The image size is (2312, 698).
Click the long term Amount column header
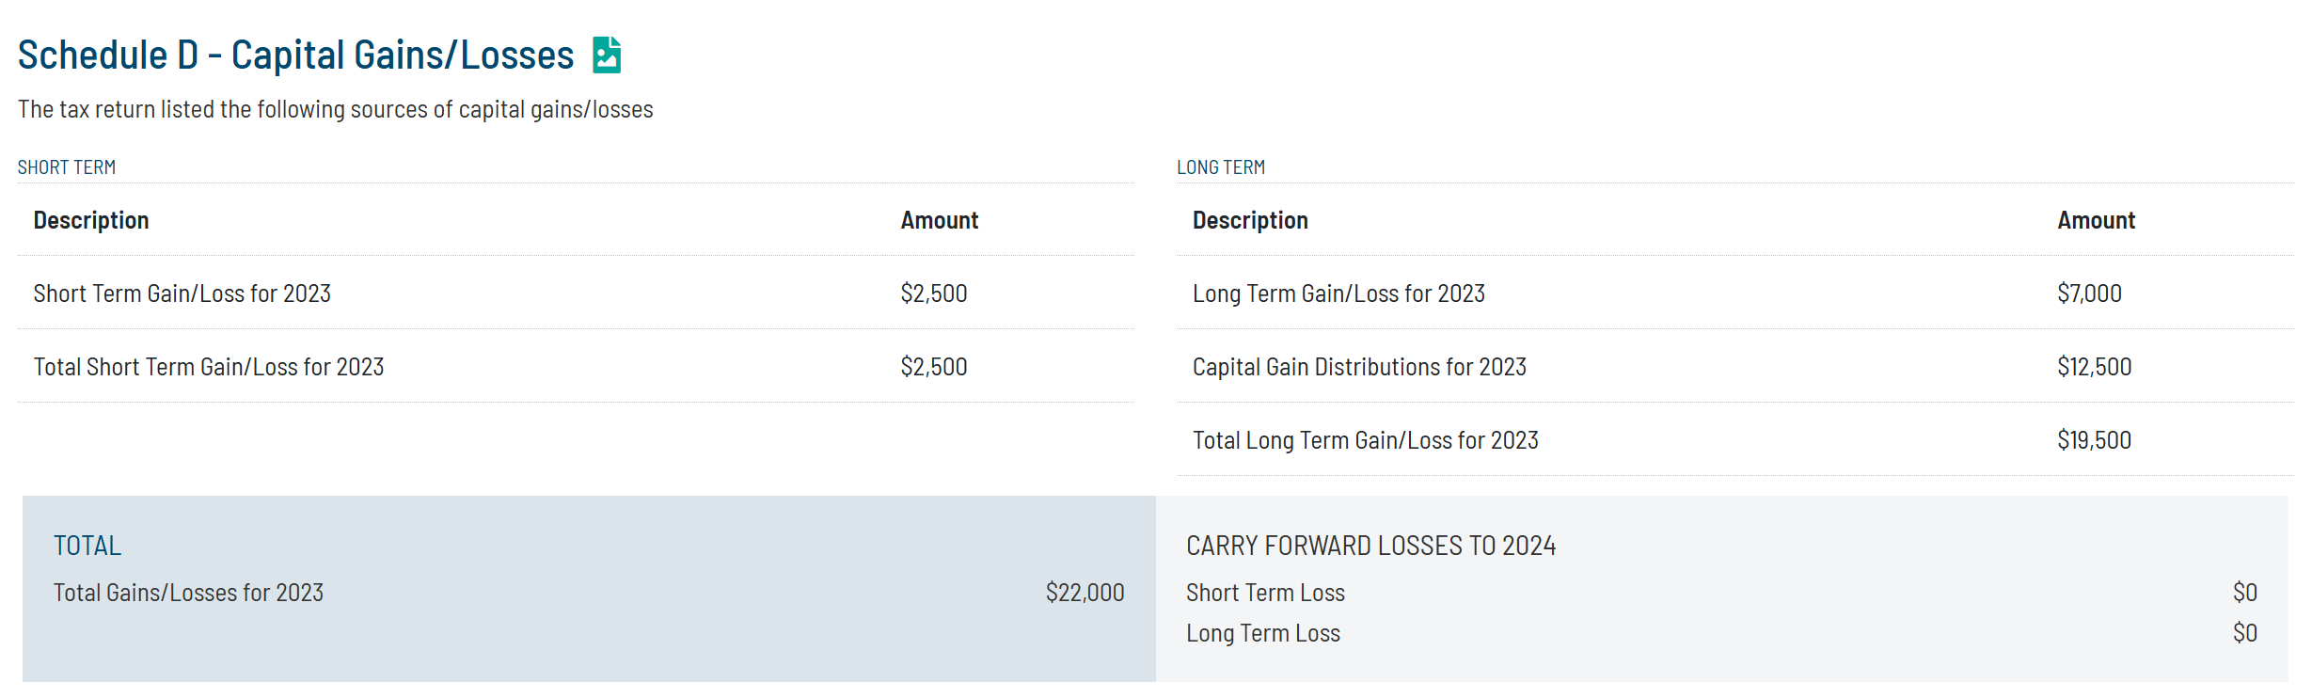pyautogui.click(x=2096, y=220)
